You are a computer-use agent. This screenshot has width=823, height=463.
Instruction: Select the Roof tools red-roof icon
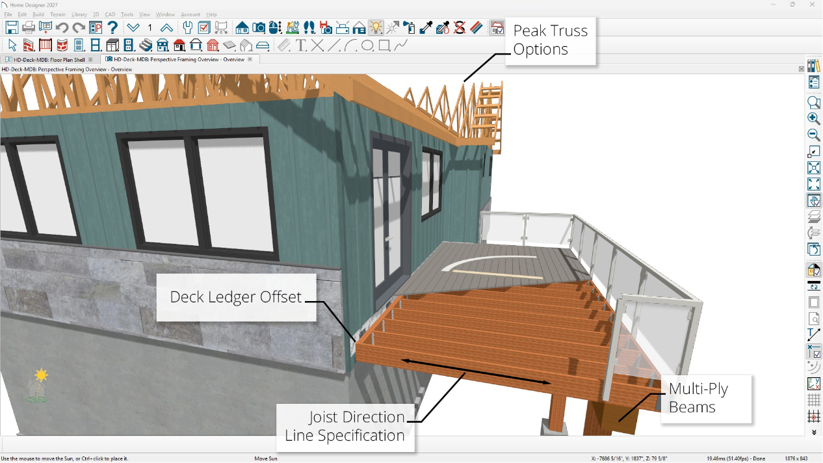179,45
